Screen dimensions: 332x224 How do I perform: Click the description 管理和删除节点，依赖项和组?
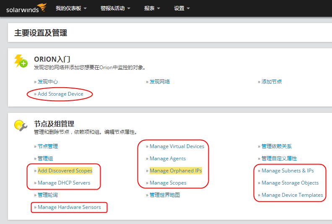click(x=68, y=132)
